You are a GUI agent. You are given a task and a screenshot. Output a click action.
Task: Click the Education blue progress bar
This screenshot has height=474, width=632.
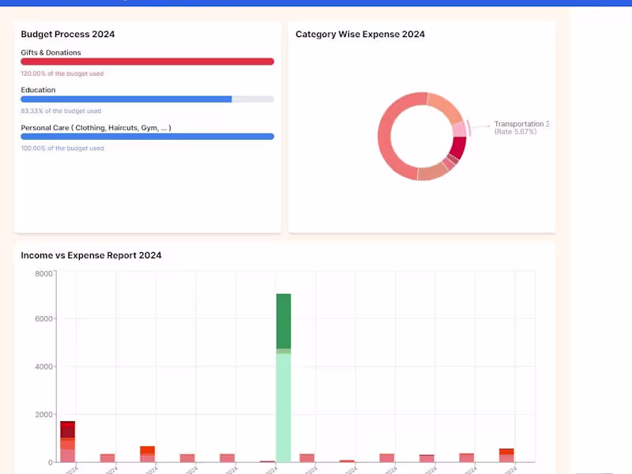tap(126, 99)
